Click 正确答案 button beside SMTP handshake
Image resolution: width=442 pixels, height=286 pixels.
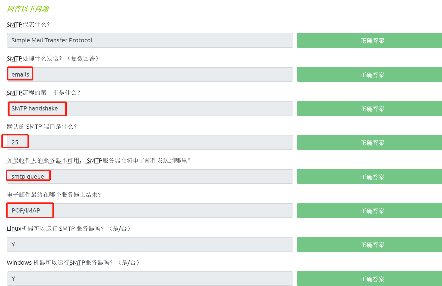tap(372, 109)
